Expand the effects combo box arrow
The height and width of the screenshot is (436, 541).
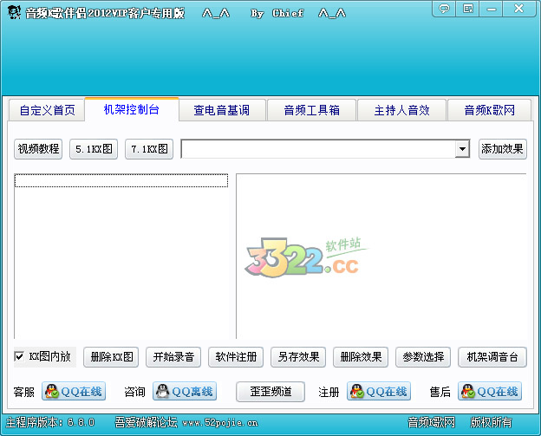tap(462, 149)
